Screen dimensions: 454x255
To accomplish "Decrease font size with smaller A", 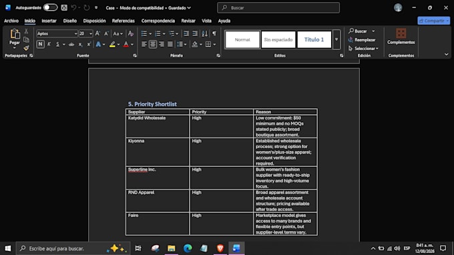I will point(106,33).
